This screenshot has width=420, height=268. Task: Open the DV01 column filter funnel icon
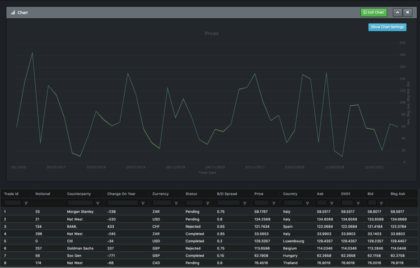pyautogui.click(x=358, y=203)
